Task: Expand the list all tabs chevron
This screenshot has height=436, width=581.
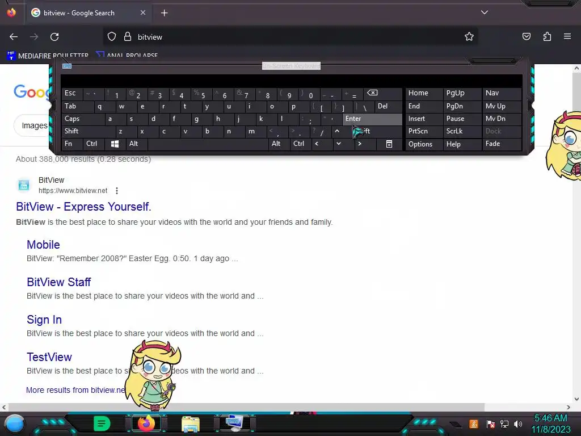Action: [x=485, y=12]
